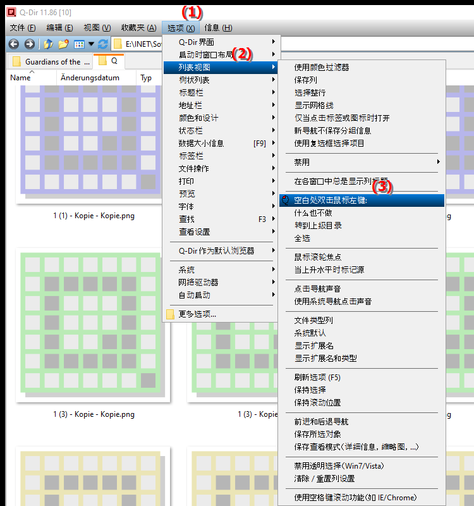
Task: Click the folder up-level icon
Action: (x=49, y=44)
